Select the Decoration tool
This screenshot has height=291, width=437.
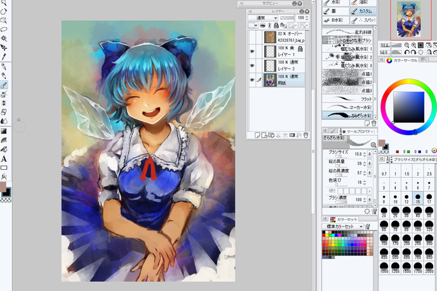(4, 103)
